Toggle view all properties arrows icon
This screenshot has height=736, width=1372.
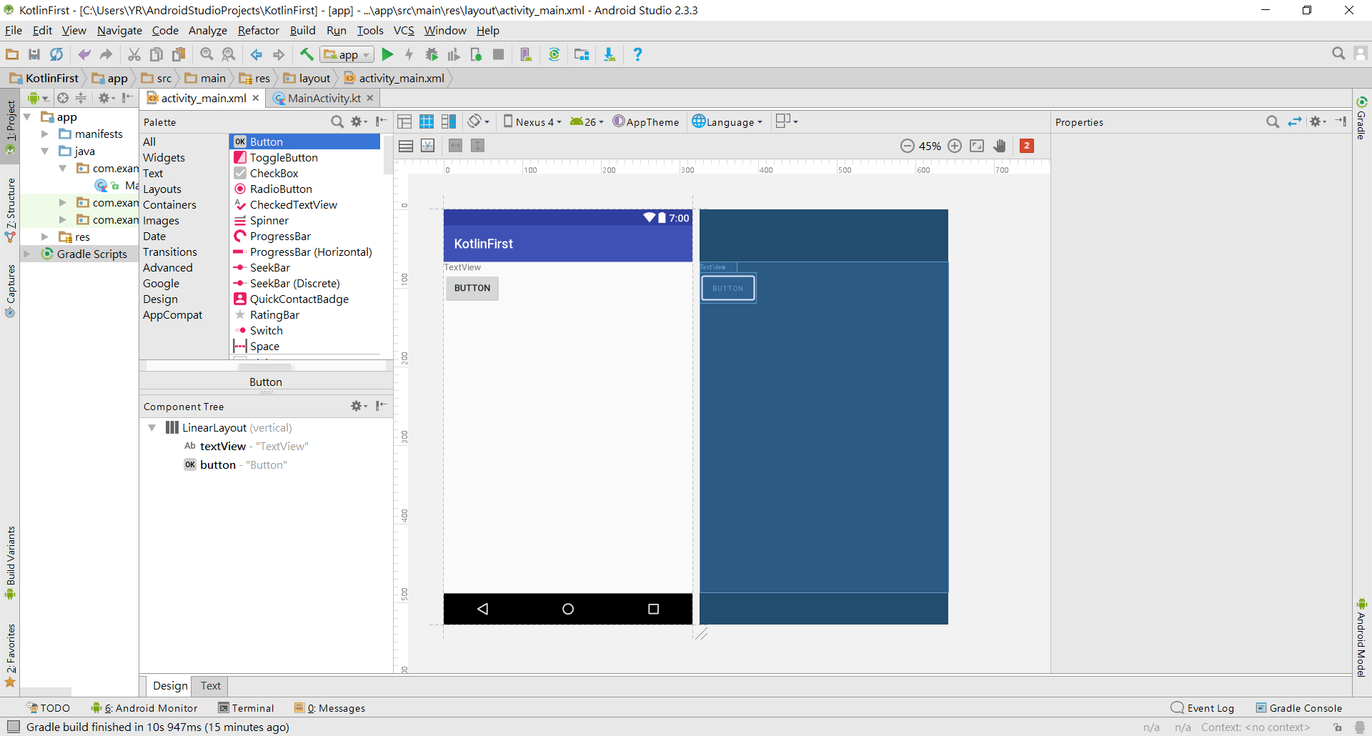[x=1295, y=122]
